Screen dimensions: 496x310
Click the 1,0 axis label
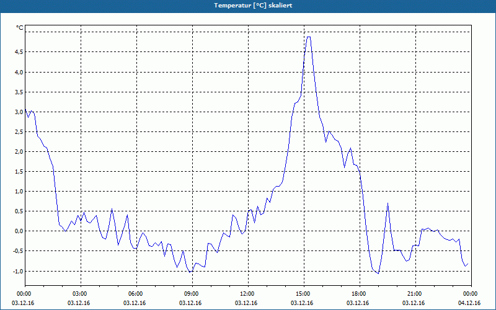(19, 191)
